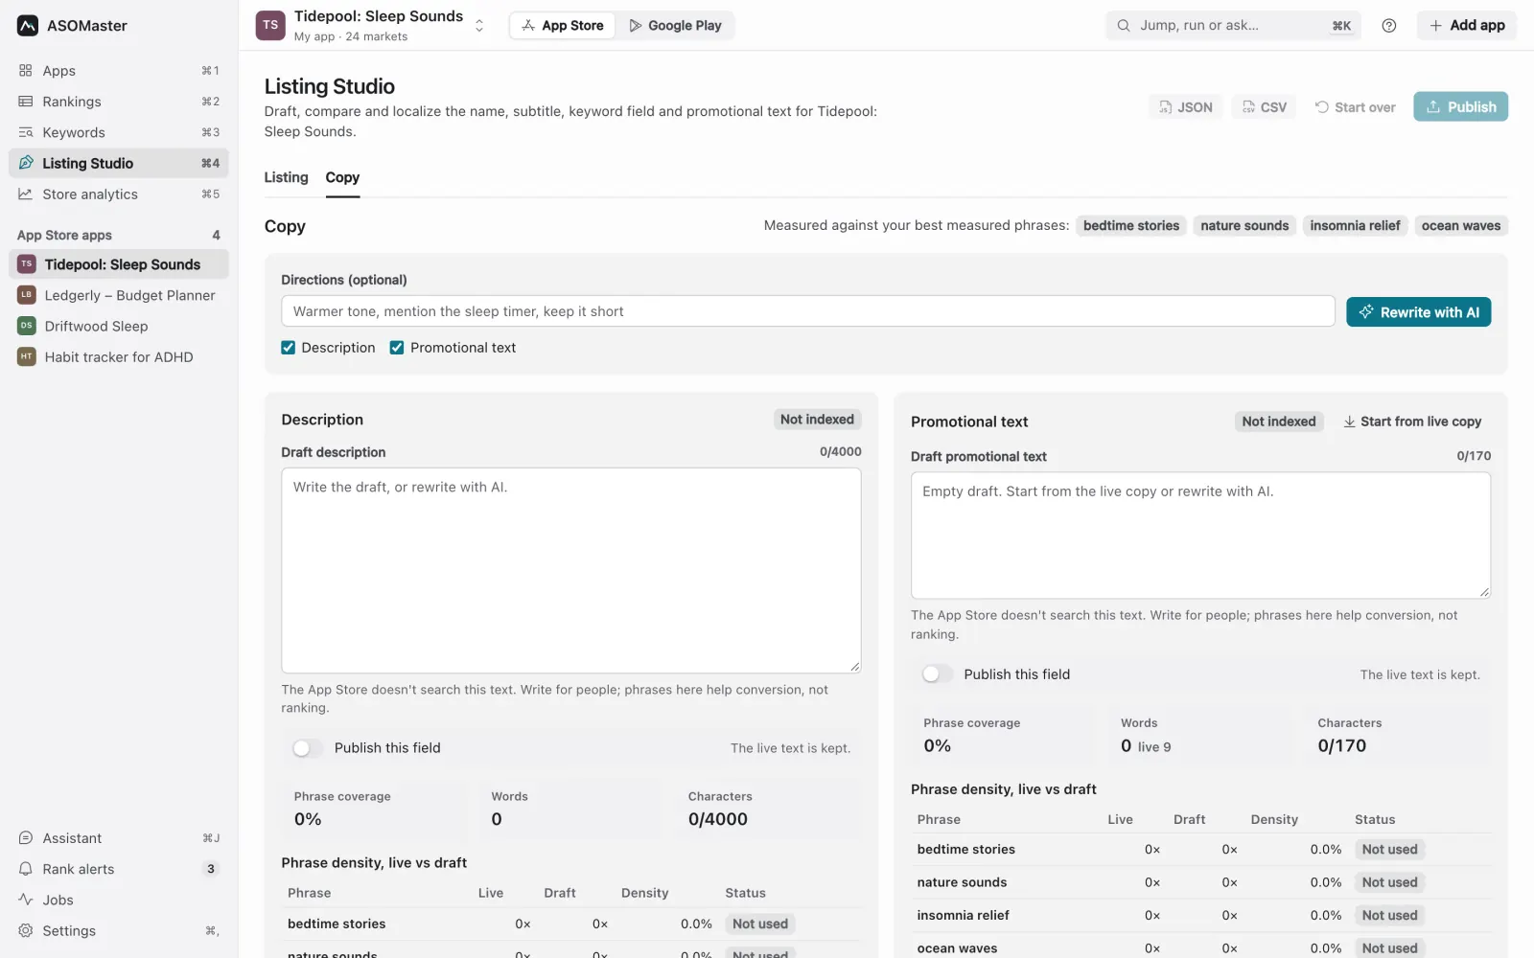The image size is (1534, 958).
Task: Focus the Jump, run or ask search box
Action: pyautogui.click(x=1233, y=26)
